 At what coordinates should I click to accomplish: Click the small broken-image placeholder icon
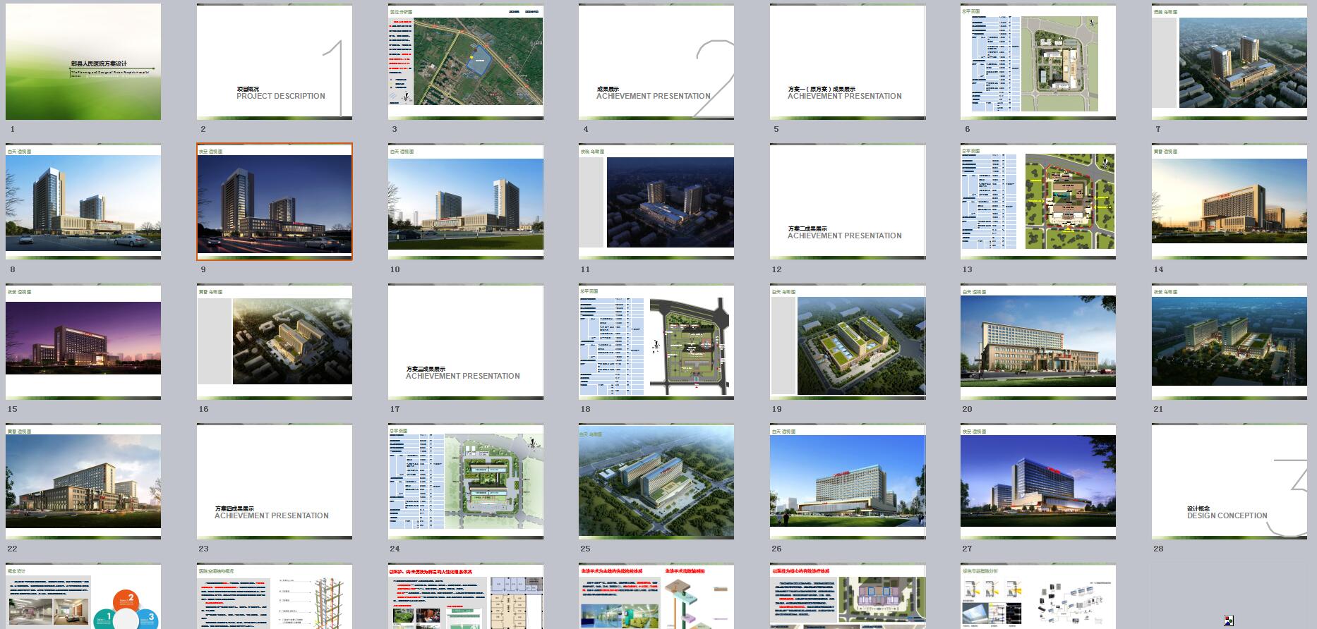(1229, 621)
